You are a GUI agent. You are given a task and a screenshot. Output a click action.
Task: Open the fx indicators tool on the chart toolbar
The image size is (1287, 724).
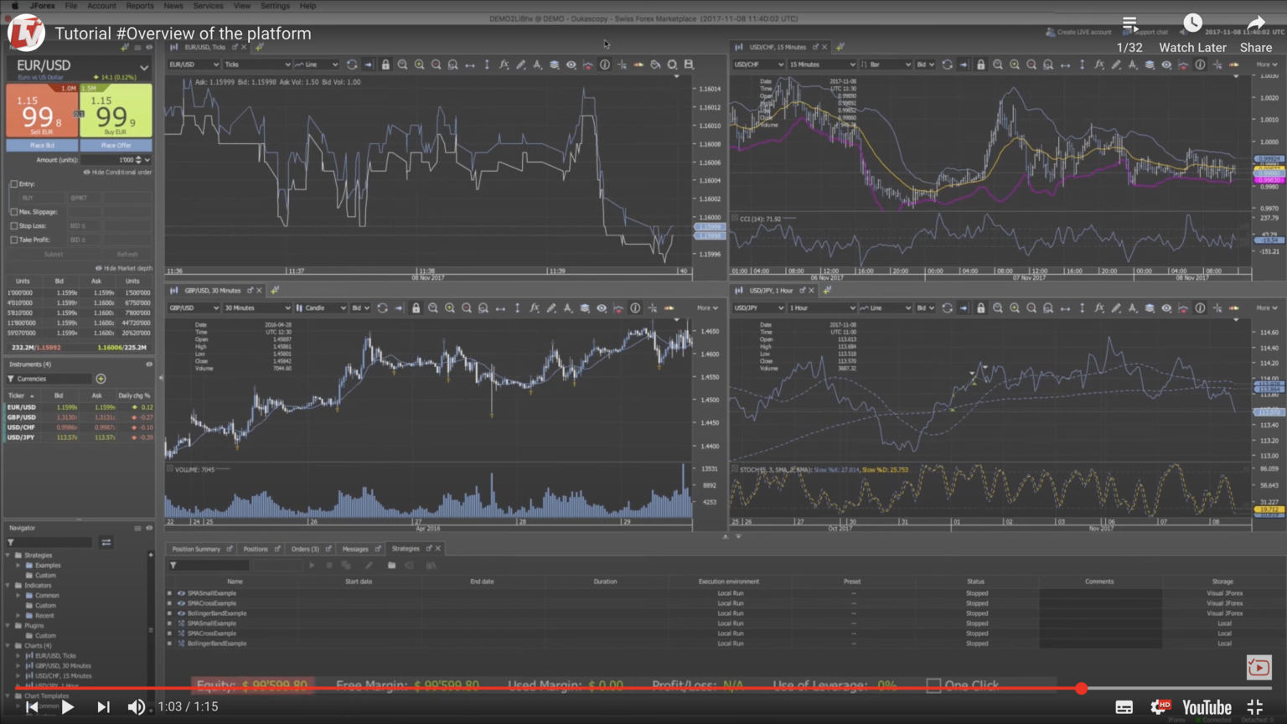[x=504, y=65]
